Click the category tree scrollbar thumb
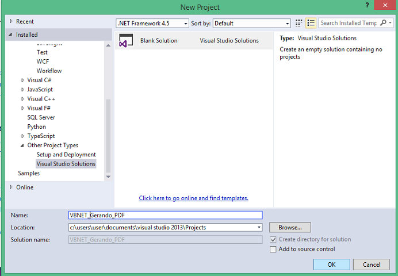 108,136
